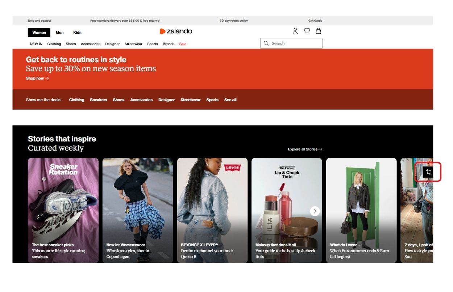Image resolution: width=453 pixels, height=292 pixels.
Task: Show Sneakers deals in the banner
Action: [x=99, y=100]
